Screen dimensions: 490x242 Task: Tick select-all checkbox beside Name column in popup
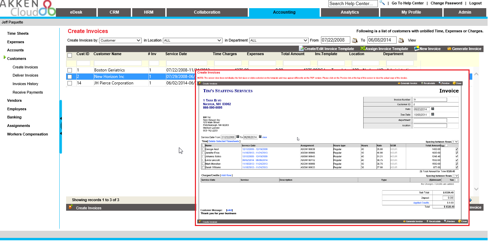pos(203,145)
